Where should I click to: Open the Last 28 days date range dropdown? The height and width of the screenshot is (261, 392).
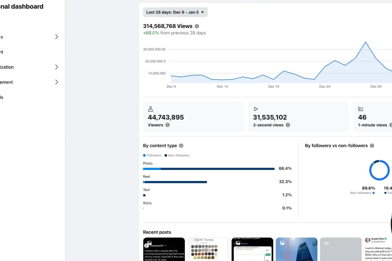(175, 12)
